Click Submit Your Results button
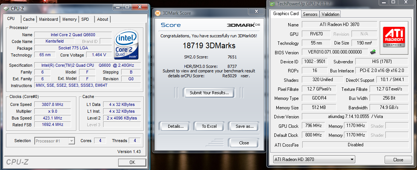 (x=209, y=93)
